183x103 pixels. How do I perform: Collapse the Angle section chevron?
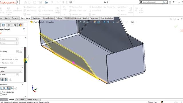coord(23,48)
